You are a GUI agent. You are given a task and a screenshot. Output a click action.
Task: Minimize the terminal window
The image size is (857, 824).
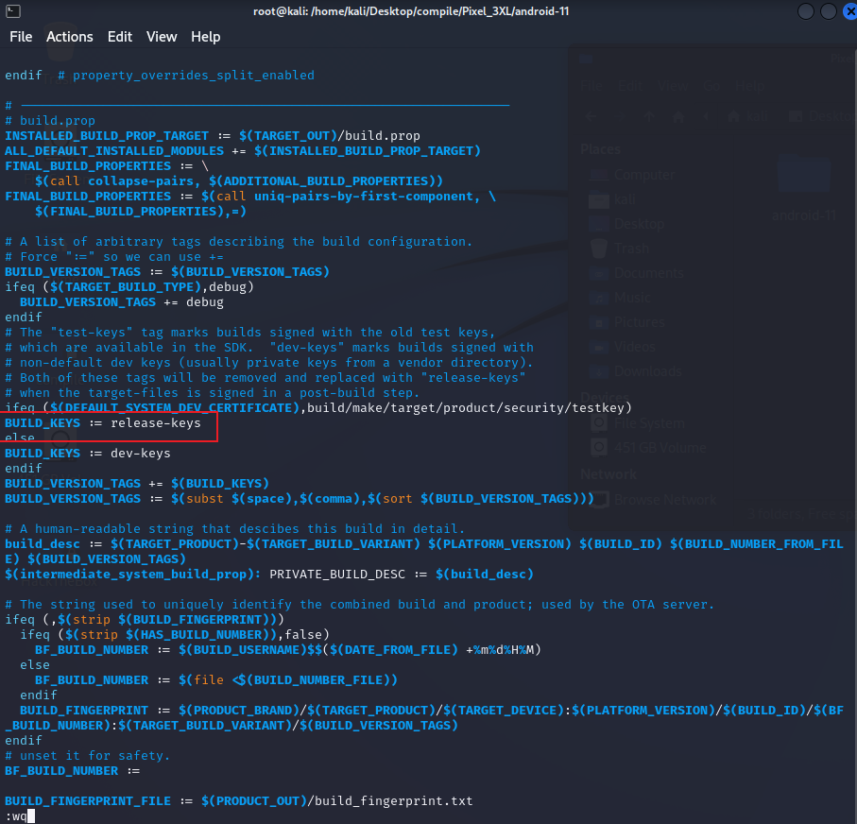point(805,11)
